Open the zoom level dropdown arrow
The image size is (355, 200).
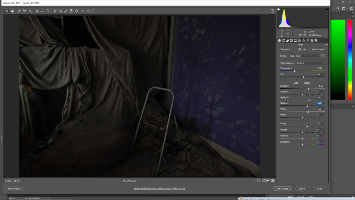[x=23, y=181]
